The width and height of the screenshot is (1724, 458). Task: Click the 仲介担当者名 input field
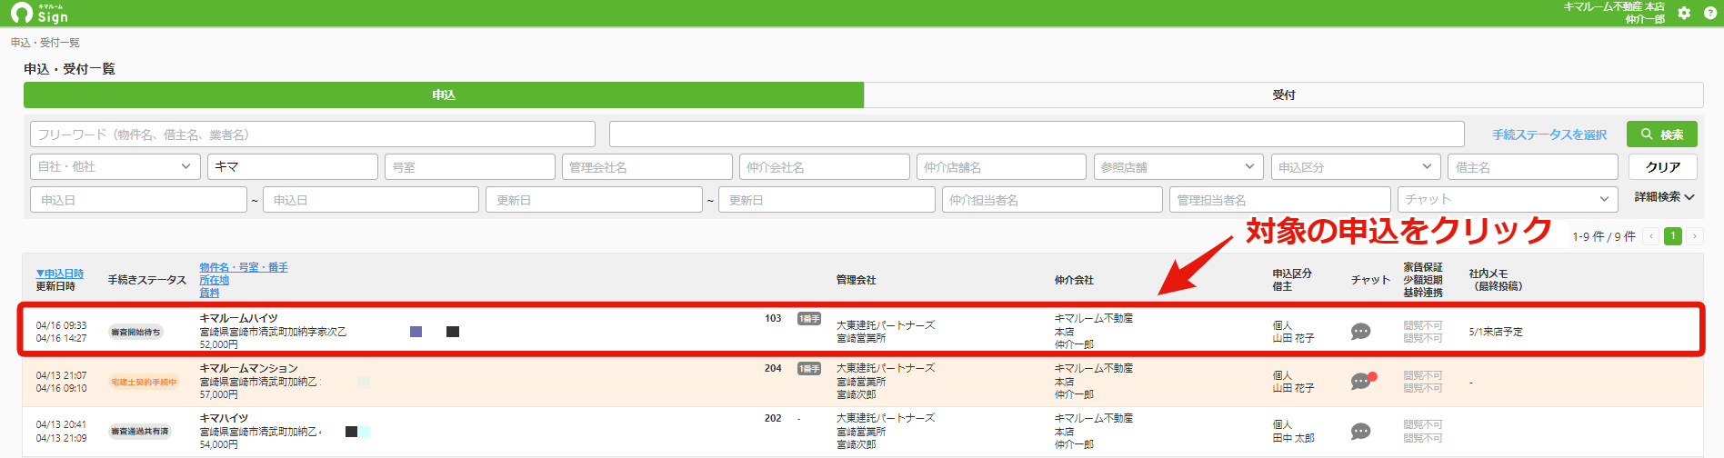click(x=1052, y=200)
